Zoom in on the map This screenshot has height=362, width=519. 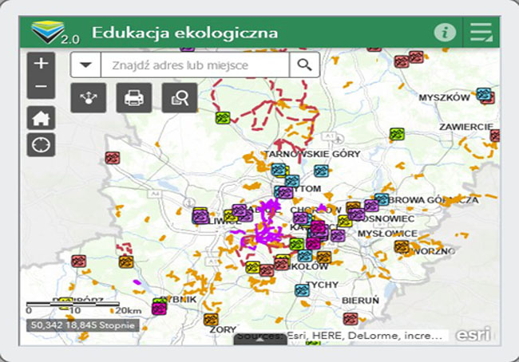click(41, 63)
